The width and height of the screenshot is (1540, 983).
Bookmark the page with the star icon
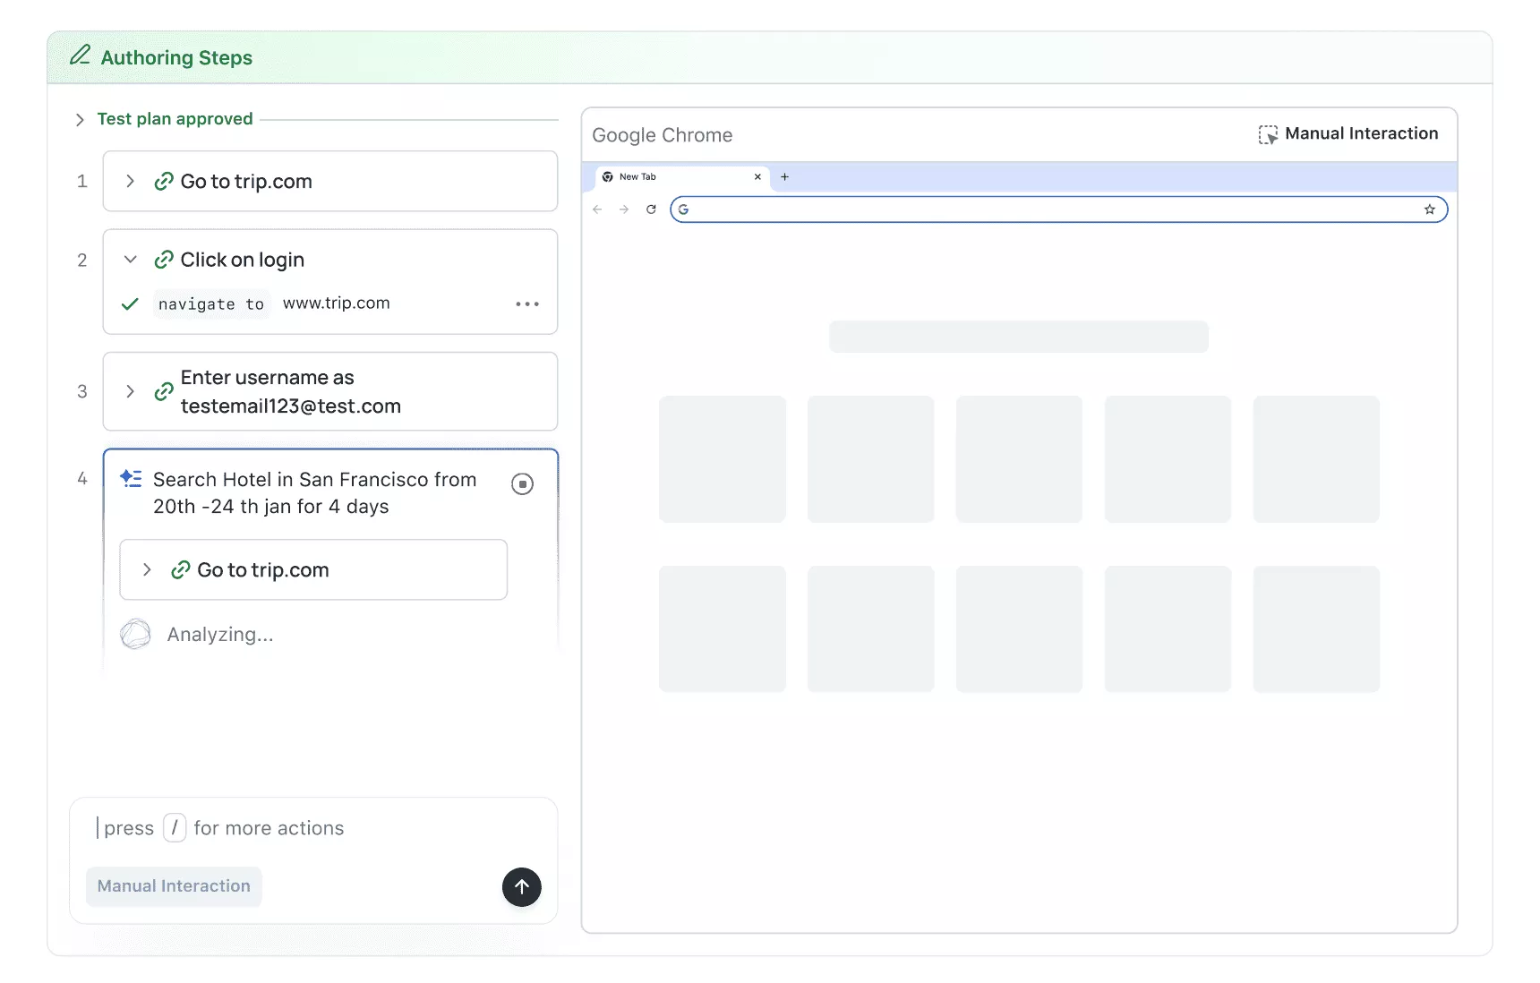1430,209
